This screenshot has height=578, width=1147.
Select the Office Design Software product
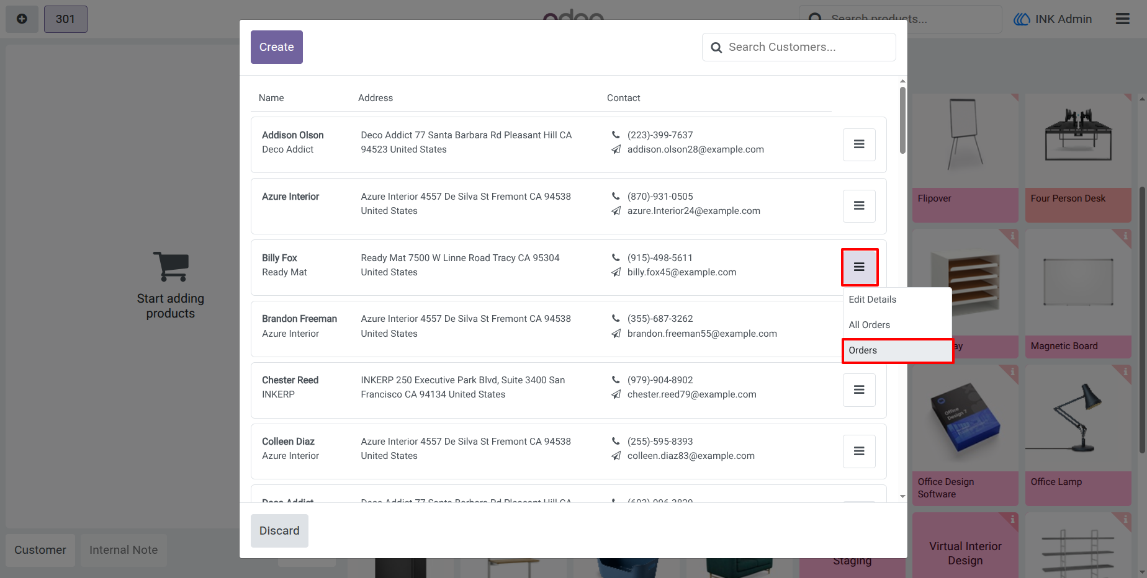[965, 435]
